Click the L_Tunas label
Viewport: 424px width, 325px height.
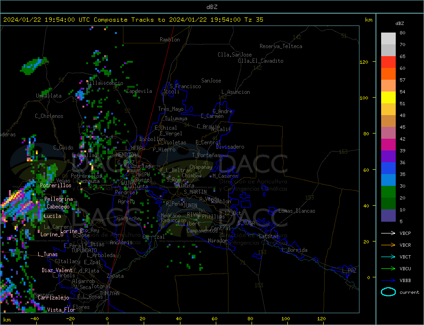pos(48,254)
